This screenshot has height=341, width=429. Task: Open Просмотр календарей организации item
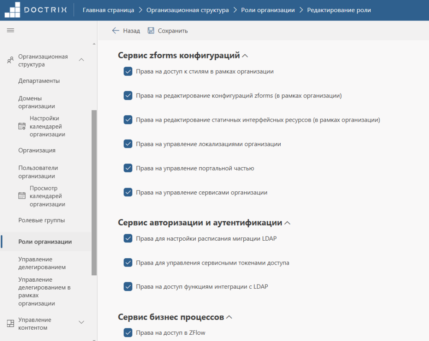click(47, 196)
